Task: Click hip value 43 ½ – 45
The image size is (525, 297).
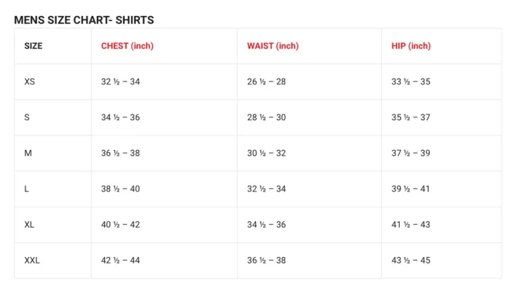Action: (x=411, y=260)
